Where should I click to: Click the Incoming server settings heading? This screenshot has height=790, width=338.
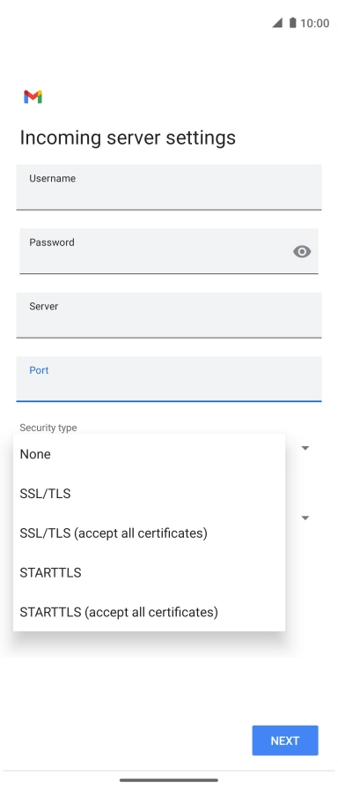(128, 138)
